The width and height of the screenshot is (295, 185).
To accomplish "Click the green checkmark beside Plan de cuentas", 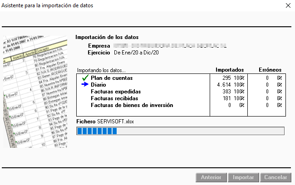I will pyautogui.click(x=85, y=78).
